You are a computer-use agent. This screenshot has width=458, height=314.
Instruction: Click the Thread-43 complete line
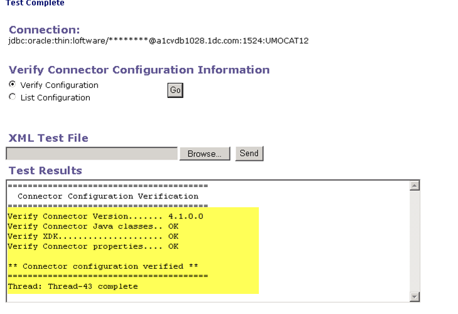coord(73,286)
